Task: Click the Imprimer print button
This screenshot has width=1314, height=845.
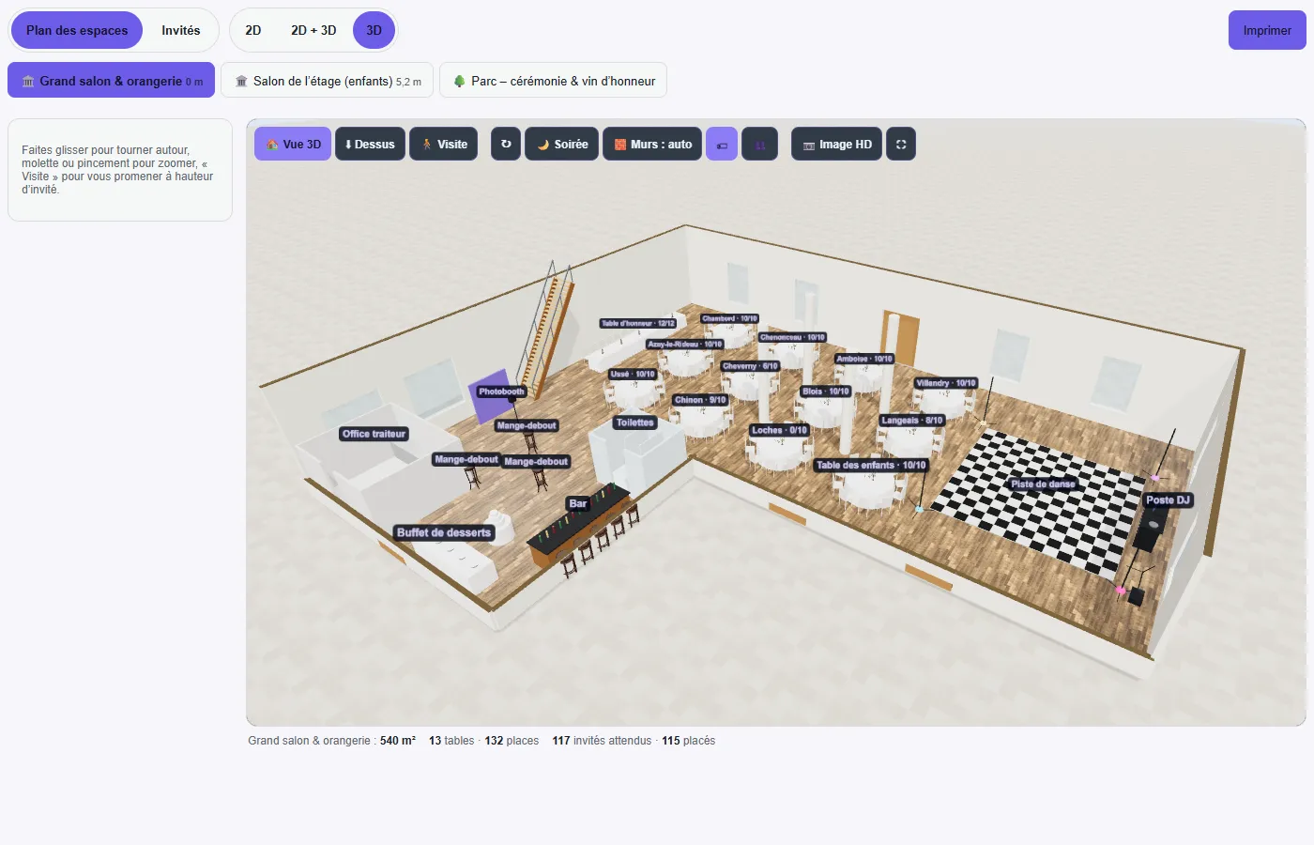Action: coord(1267,30)
